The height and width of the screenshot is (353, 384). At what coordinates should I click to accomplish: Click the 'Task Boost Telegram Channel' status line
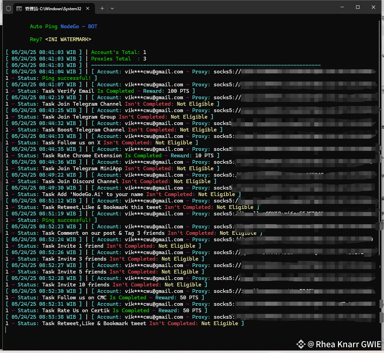point(114,130)
